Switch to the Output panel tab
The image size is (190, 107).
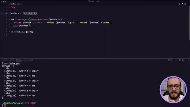(12, 60)
